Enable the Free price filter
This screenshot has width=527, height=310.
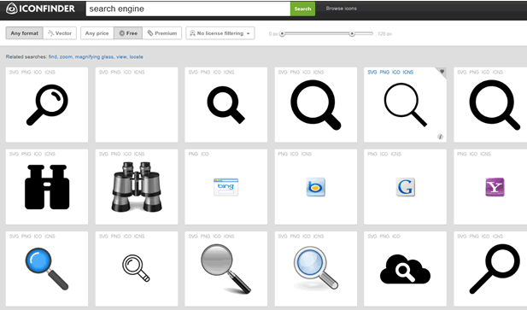coord(128,33)
